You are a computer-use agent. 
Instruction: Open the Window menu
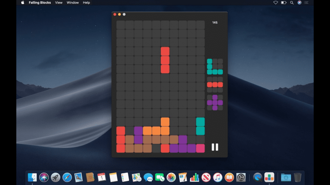coord(72,3)
